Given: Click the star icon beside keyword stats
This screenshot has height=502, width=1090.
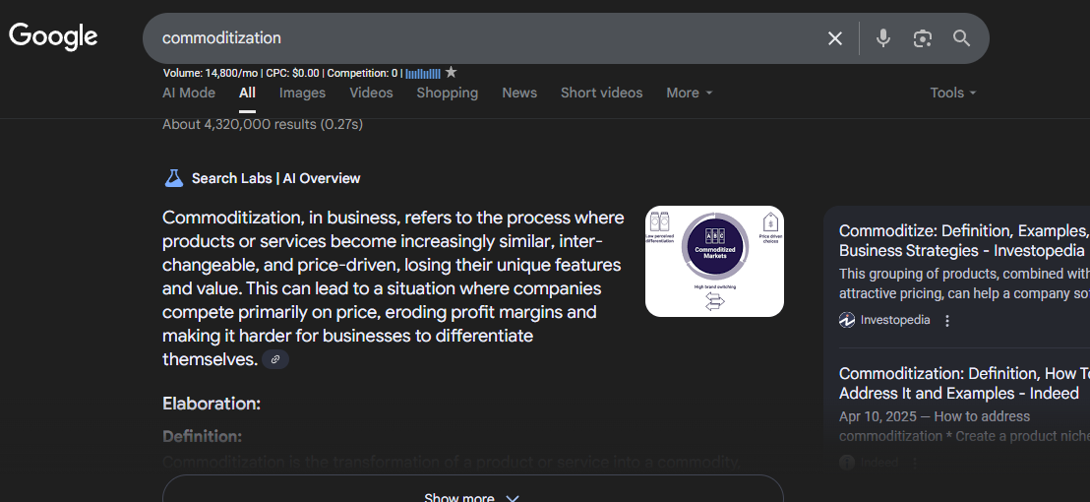Looking at the screenshot, I should (x=451, y=73).
